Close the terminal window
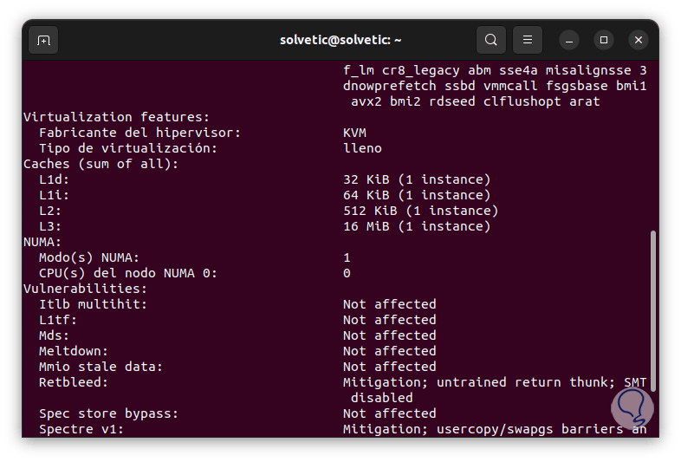 [639, 40]
